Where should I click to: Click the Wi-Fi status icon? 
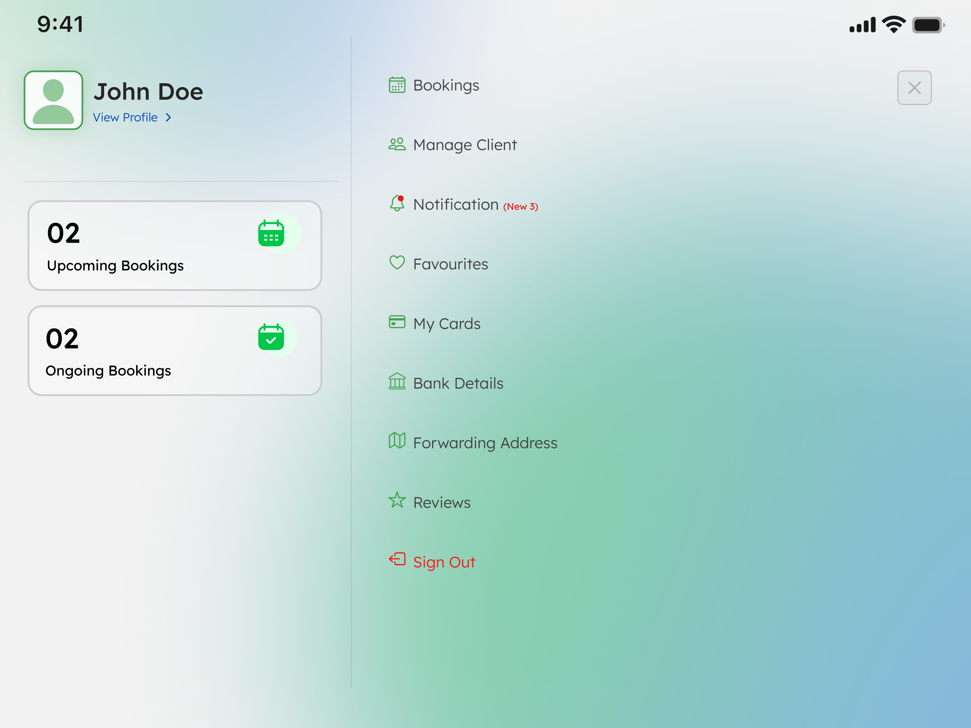point(894,25)
